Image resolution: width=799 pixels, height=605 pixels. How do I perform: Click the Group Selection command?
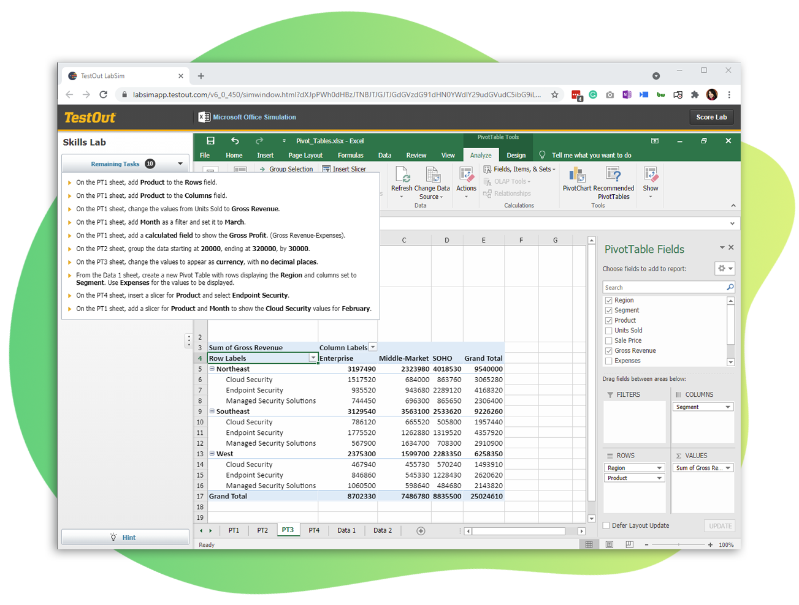pos(286,169)
